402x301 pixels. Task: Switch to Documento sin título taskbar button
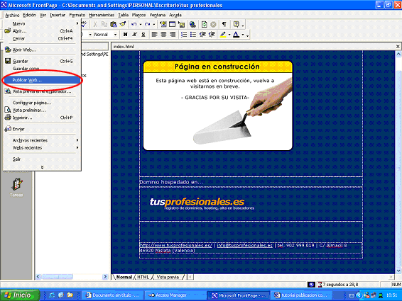point(113,295)
